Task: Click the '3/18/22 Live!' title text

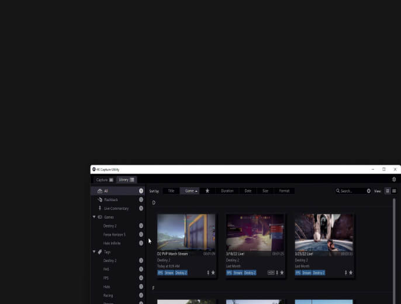Action: 235,254
